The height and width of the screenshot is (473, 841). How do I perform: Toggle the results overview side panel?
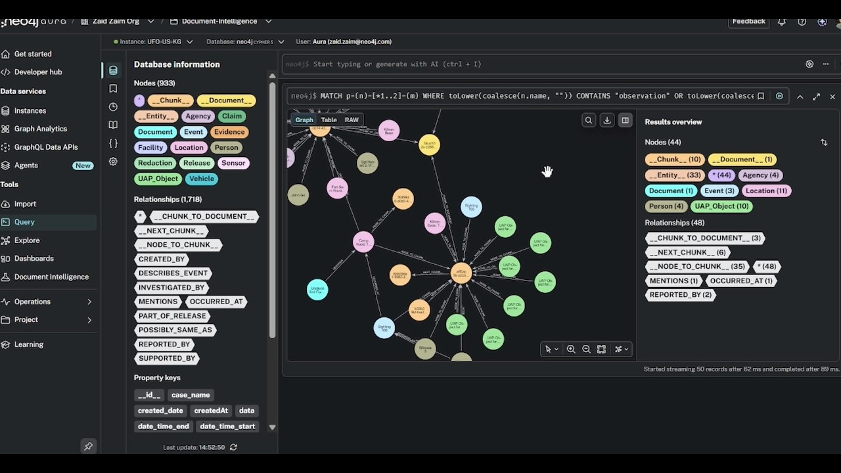625,120
